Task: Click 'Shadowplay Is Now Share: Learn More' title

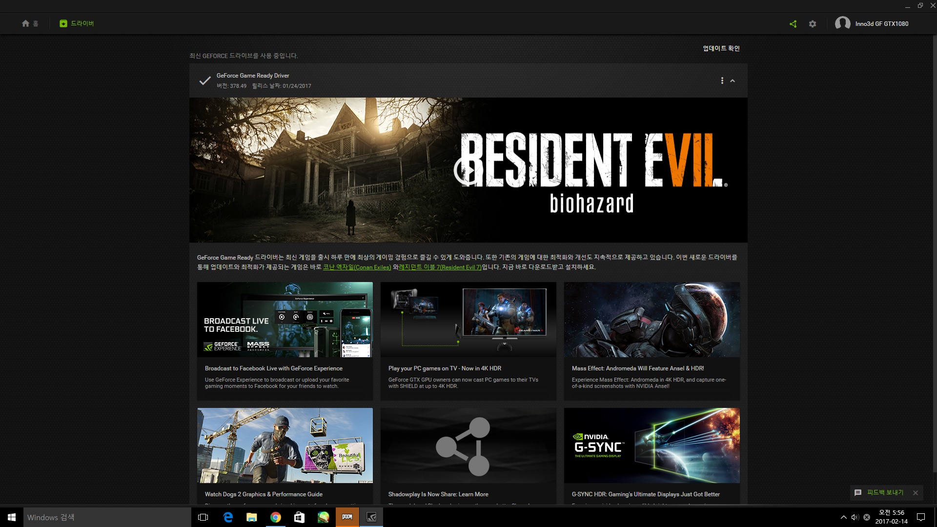Action: point(438,494)
